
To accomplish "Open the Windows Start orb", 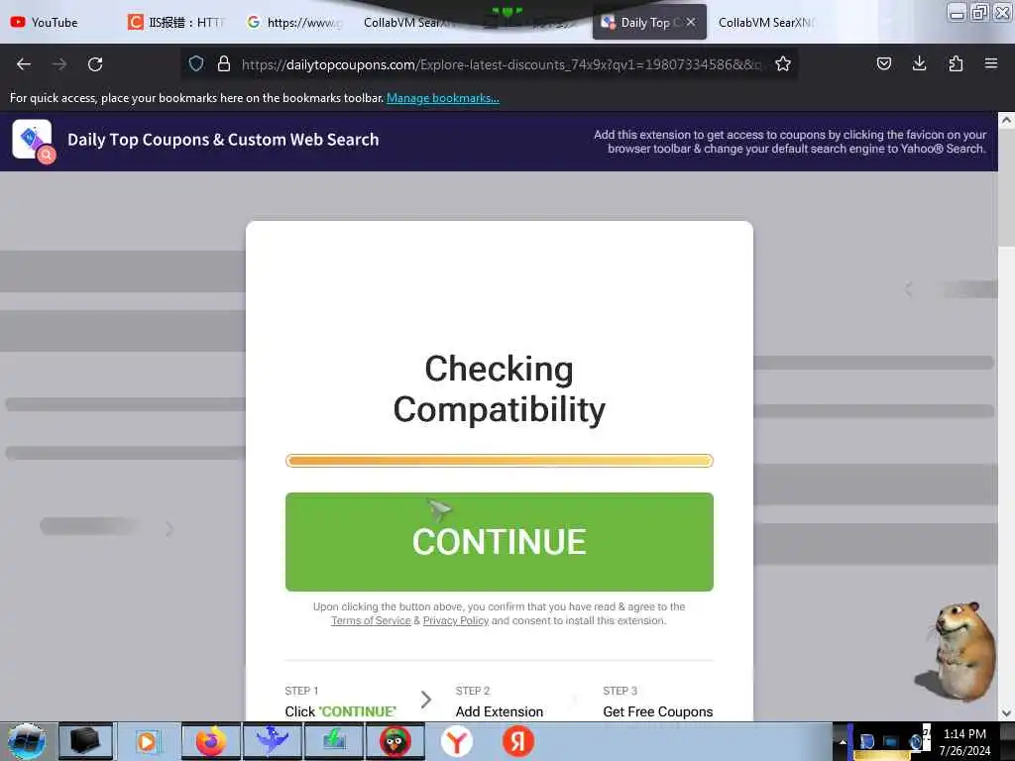I will (27, 741).
